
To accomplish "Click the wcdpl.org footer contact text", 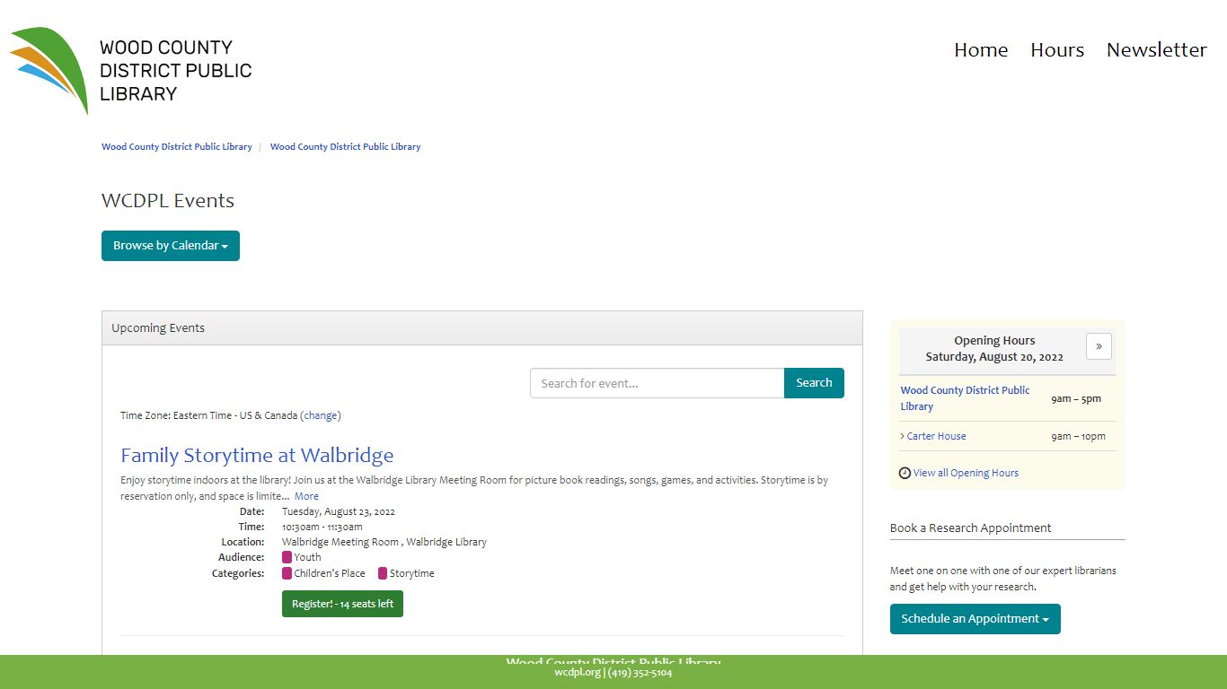I will click(613, 673).
